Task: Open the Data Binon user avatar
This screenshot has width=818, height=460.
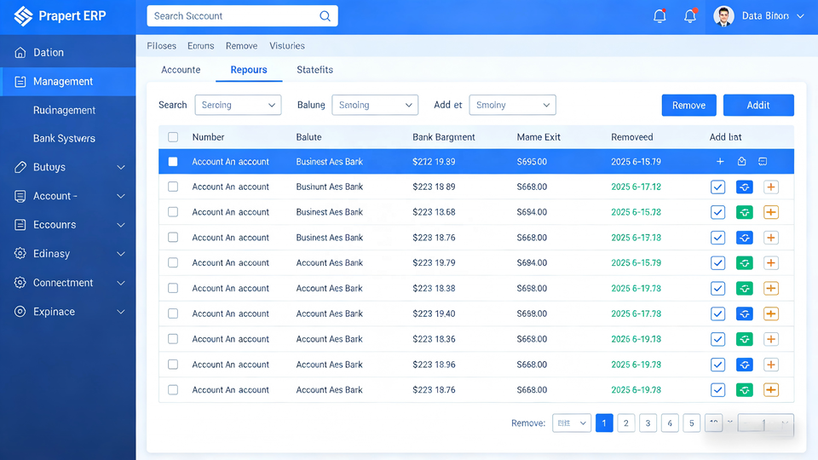Action: pos(723,16)
